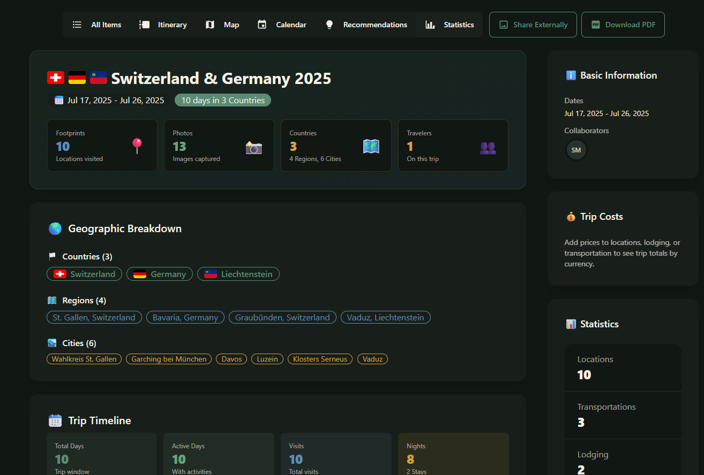Viewport: 704px width, 475px height.
Task: Click the Vaduz, Liechtenstein region chip
Action: point(386,317)
